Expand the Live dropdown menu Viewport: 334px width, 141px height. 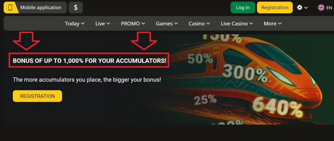click(x=103, y=23)
